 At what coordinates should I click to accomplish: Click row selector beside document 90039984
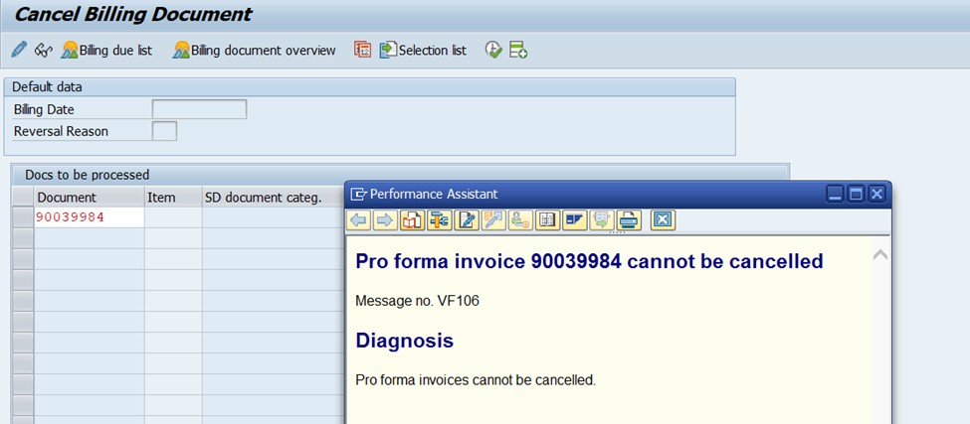[24, 217]
